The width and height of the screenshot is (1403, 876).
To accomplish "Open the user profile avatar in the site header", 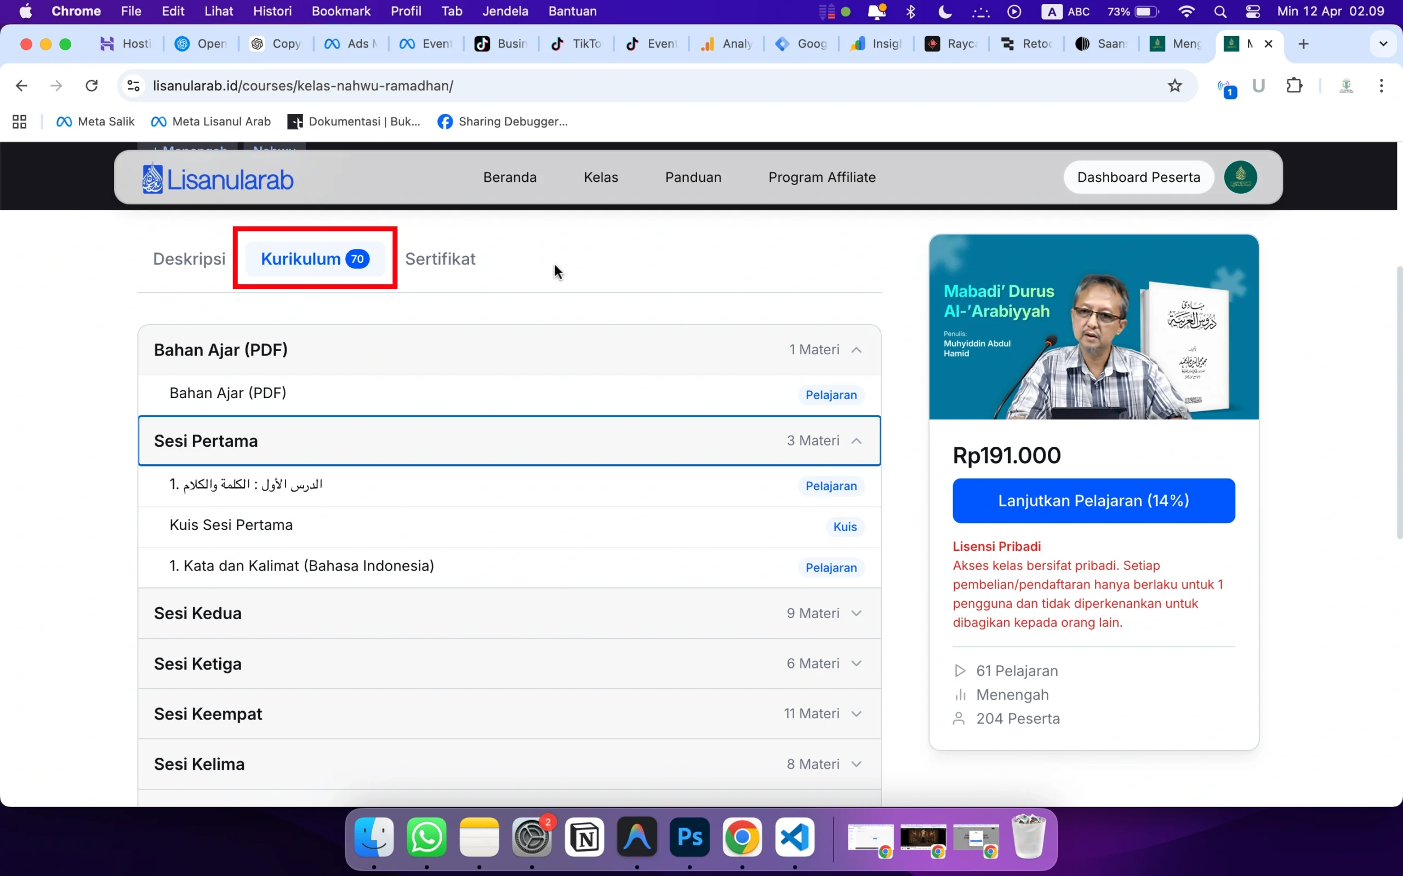I will 1240,177.
